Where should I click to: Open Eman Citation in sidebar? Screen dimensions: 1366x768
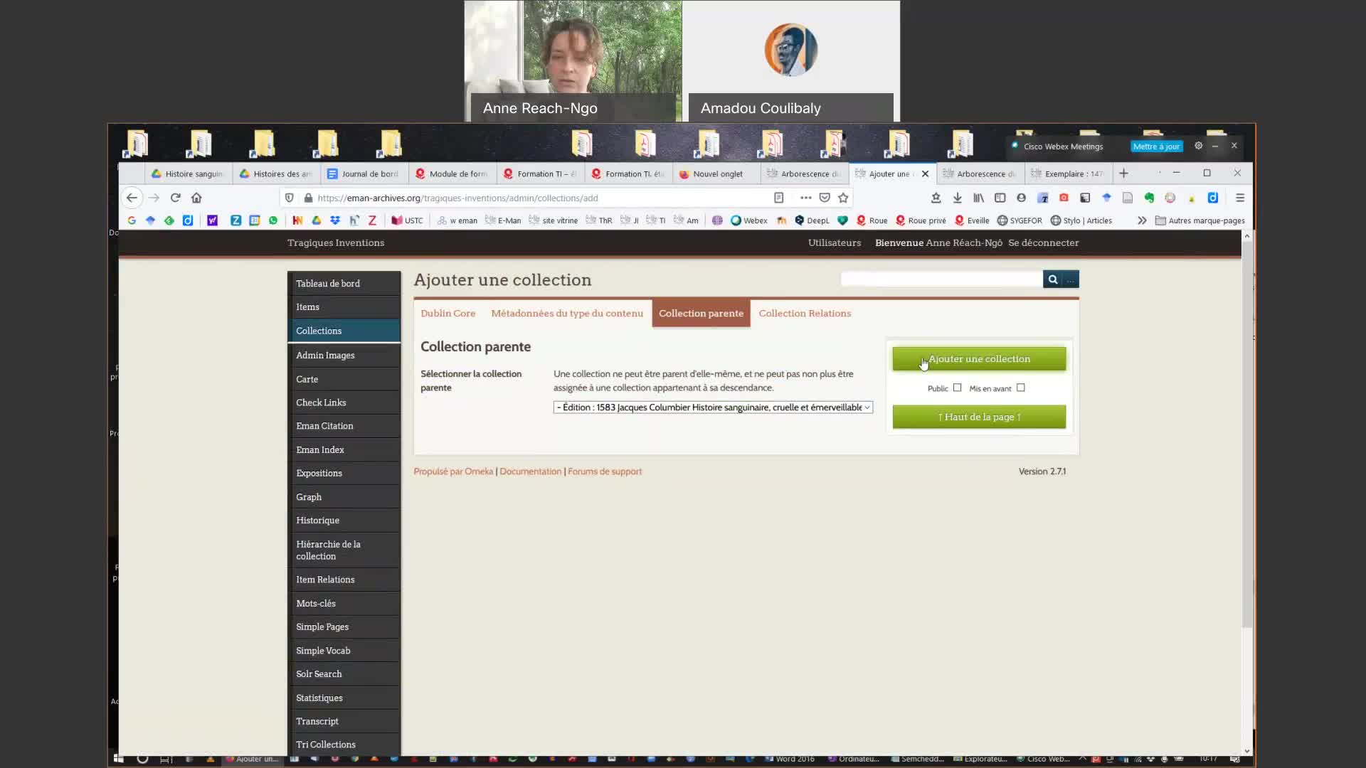[344, 426]
